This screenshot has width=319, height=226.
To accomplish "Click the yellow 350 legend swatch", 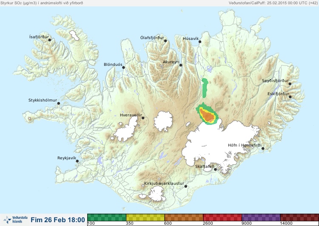I will (x=145, y=217).
